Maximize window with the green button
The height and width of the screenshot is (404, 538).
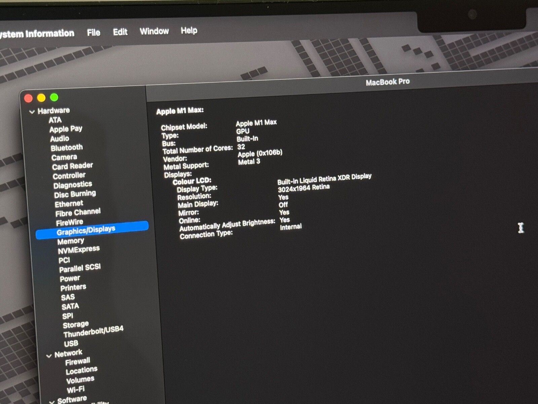point(54,97)
